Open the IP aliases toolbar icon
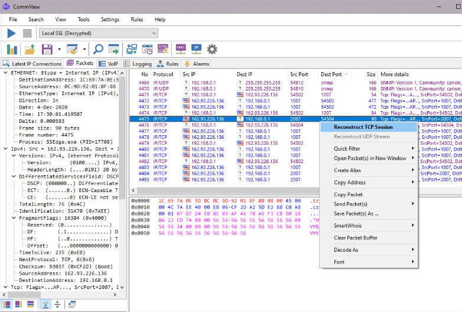 [196, 50]
